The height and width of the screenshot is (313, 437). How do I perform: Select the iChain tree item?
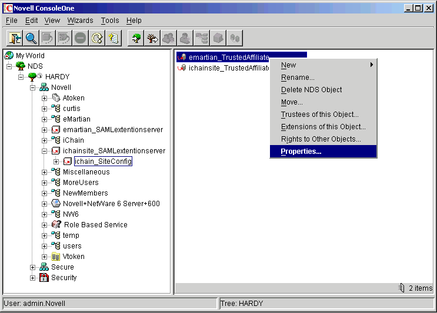tap(74, 140)
